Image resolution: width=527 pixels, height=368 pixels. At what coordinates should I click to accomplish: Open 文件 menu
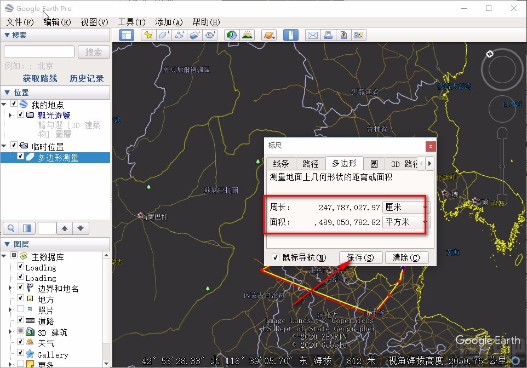(20, 22)
